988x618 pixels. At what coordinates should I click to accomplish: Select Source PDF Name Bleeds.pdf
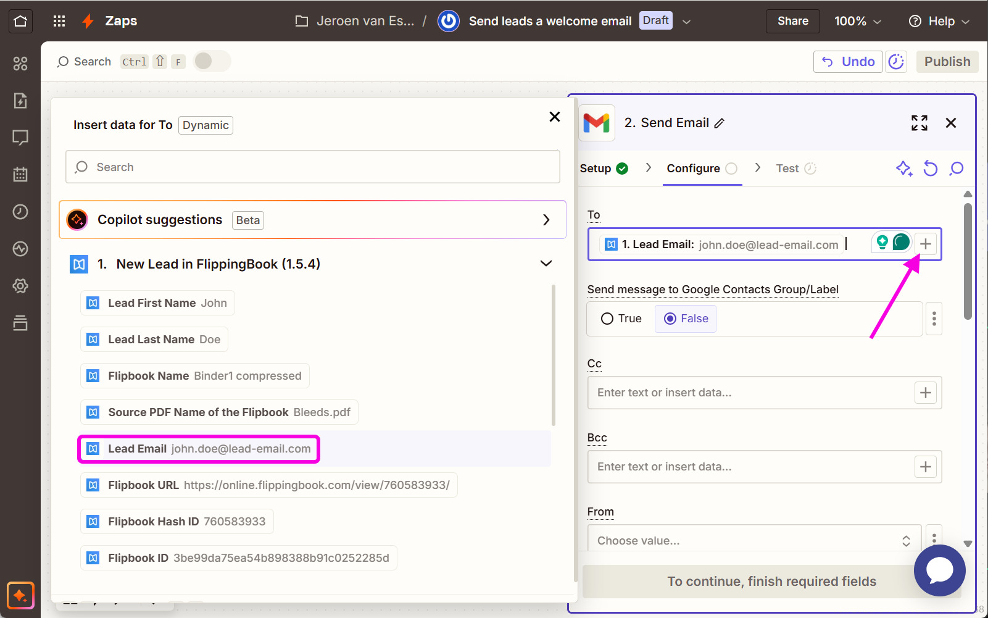pyautogui.click(x=219, y=412)
